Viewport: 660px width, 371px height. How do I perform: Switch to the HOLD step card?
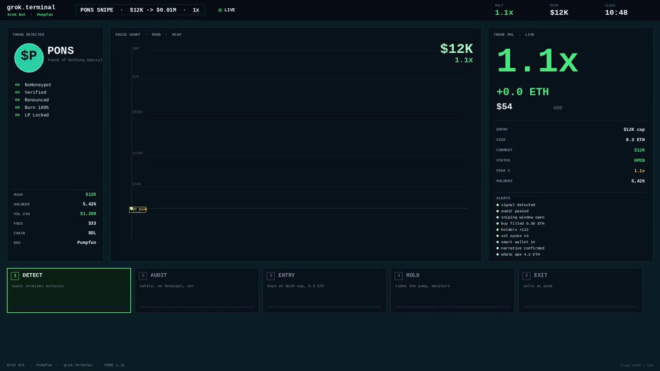tap(452, 290)
